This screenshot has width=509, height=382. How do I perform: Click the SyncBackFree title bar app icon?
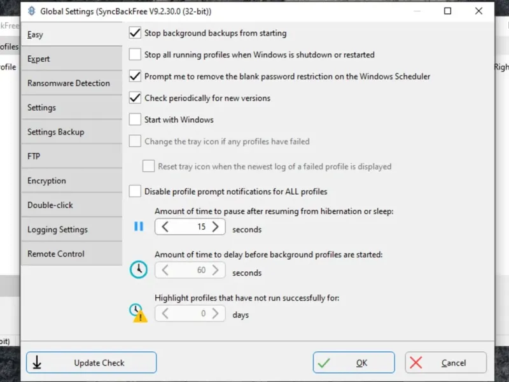point(31,11)
